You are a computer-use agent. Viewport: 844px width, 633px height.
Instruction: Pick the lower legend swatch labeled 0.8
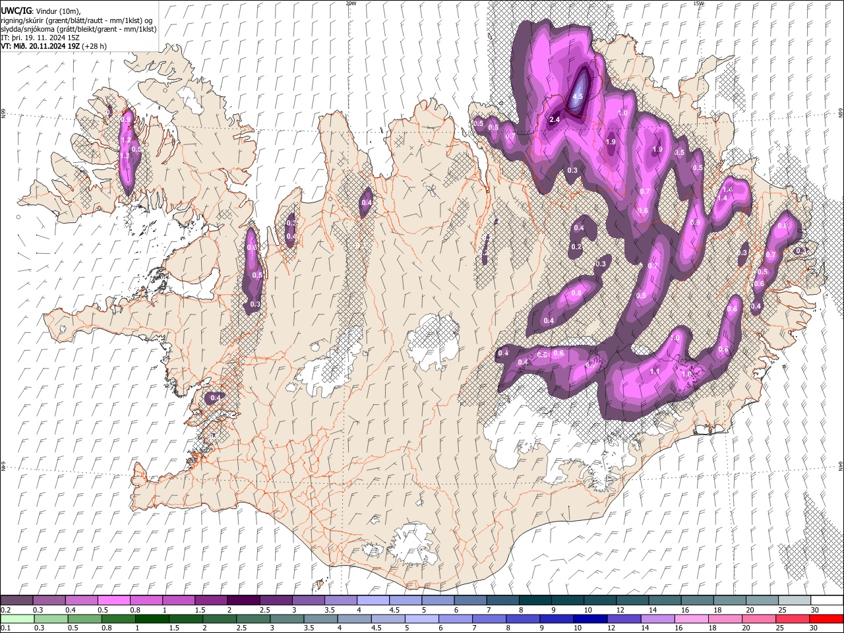(x=118, y=618)
